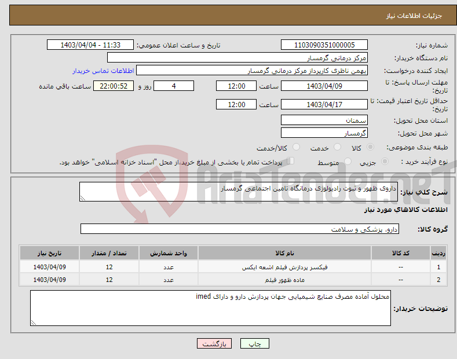The image size is (457, 359).
Task: Click item name ماده ظهور فیلم
Action: coord(284,280)
